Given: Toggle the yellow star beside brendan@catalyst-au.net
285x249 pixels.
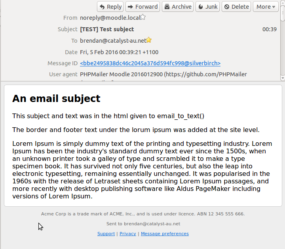Looking at the screenshot, I should point(149,40).
